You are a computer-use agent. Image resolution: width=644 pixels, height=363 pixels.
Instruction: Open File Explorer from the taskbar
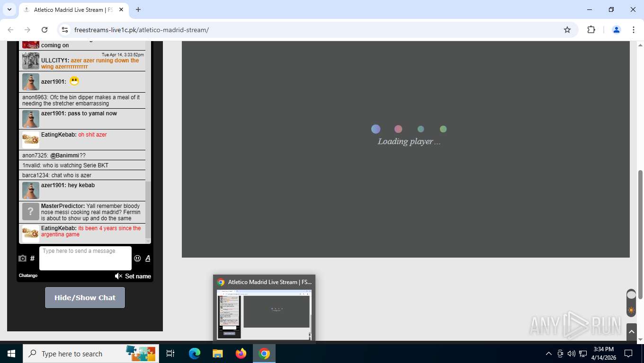pos(217,354)
